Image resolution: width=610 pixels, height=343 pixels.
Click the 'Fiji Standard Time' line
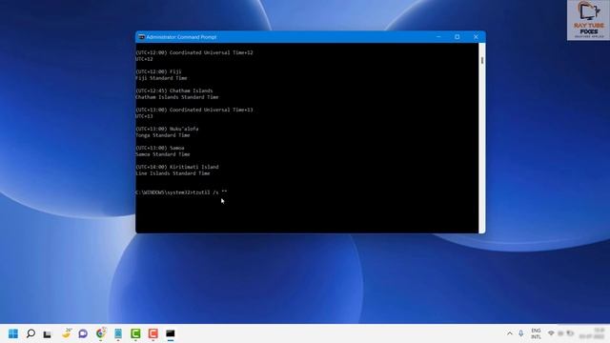click(x=161, y=78)
